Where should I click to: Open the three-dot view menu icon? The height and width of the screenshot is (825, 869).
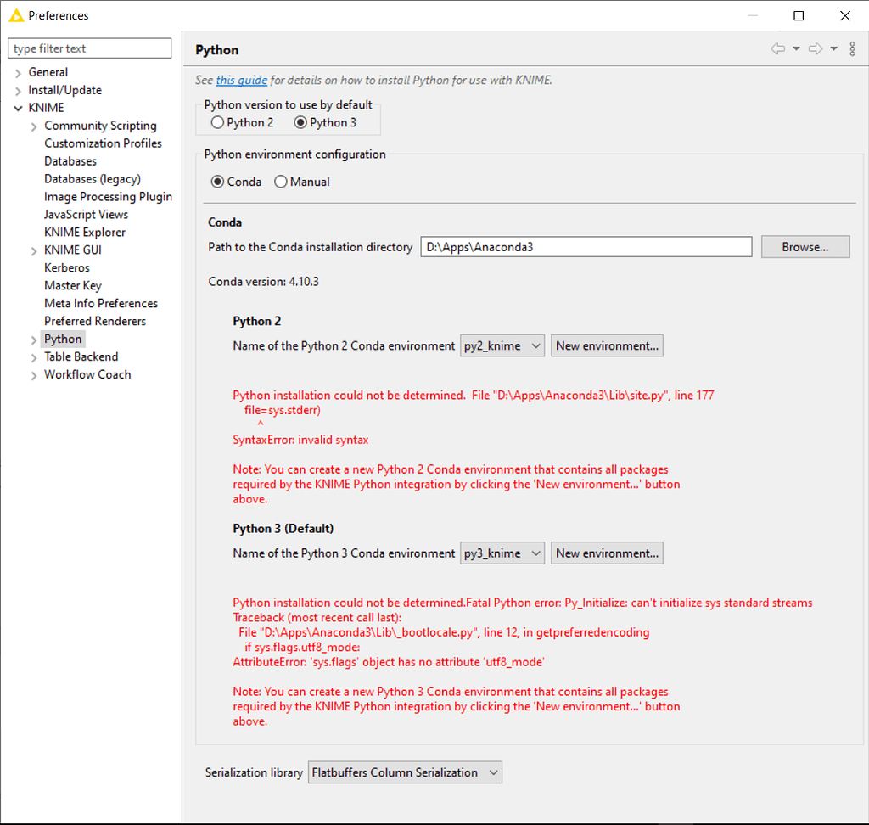[852, 49]
